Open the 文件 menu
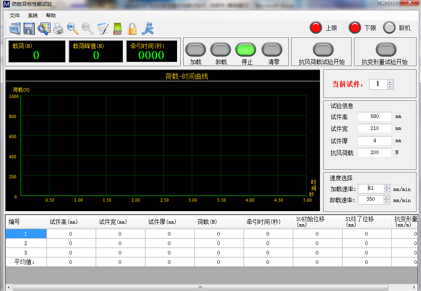The width and height of the screenshot is (421, 291). (x=15, y=16)
